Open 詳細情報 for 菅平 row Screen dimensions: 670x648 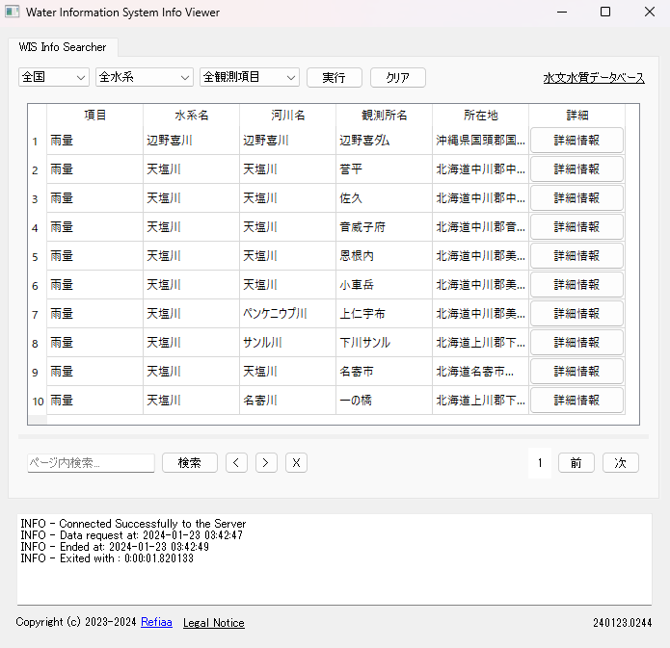click(x=576, y=169)
